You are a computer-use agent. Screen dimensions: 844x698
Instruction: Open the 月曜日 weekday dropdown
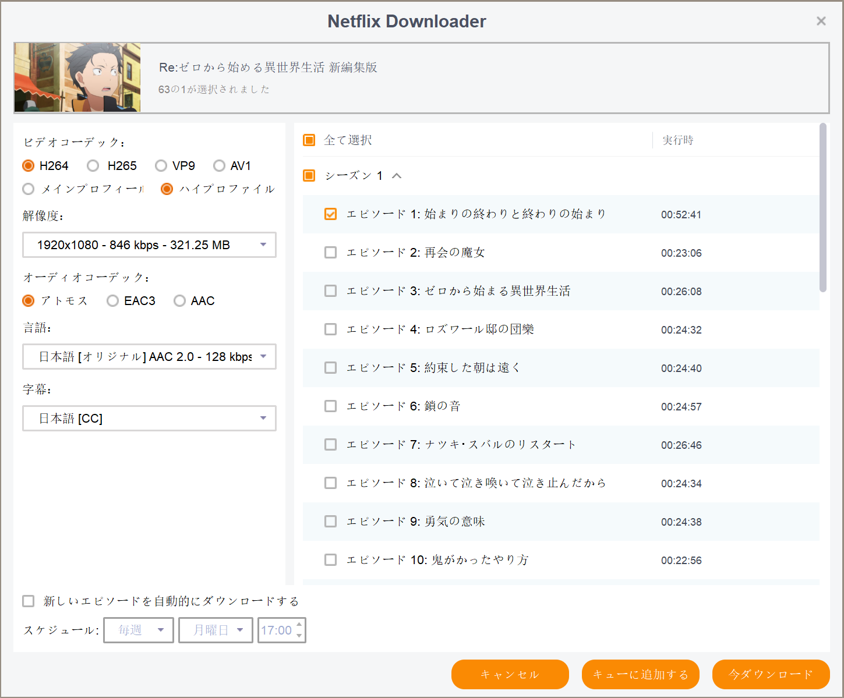216,630
